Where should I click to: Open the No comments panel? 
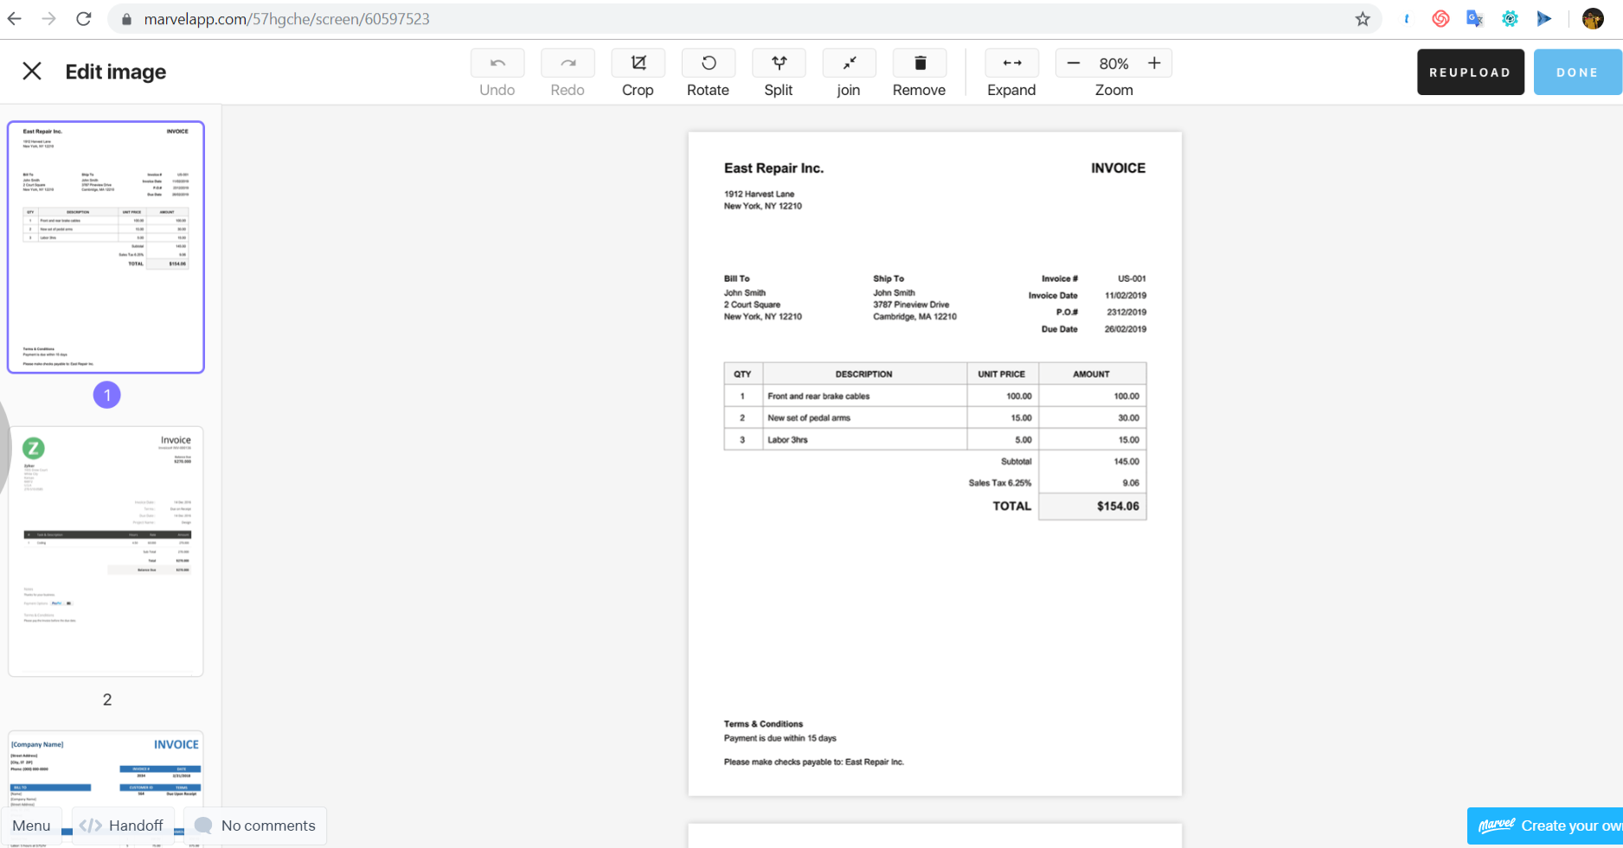coord(255,826)
